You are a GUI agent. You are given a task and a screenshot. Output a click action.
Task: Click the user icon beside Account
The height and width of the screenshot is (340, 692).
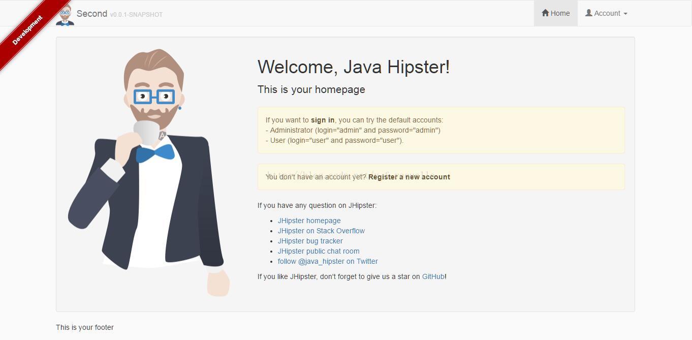coord(589,13)
